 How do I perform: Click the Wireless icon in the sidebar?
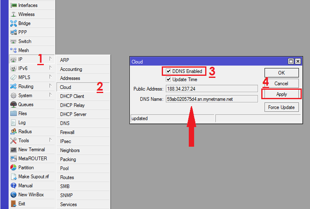point(13,14)
